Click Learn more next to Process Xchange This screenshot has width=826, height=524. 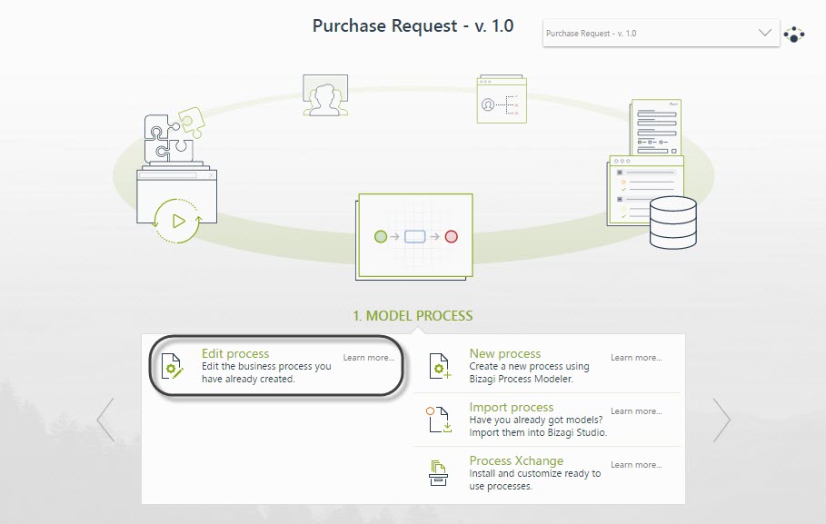click(x=636, y=465)
